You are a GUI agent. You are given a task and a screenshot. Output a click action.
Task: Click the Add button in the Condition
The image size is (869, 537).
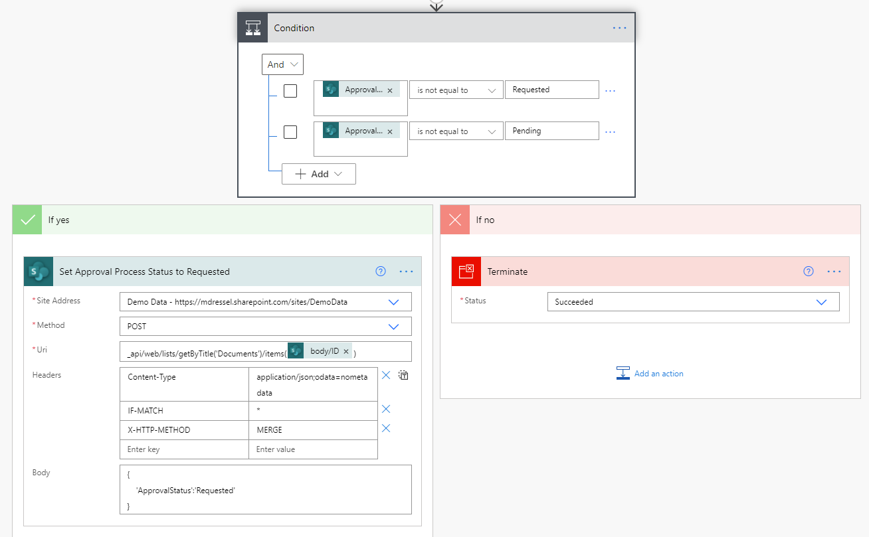tap(319, 174)
